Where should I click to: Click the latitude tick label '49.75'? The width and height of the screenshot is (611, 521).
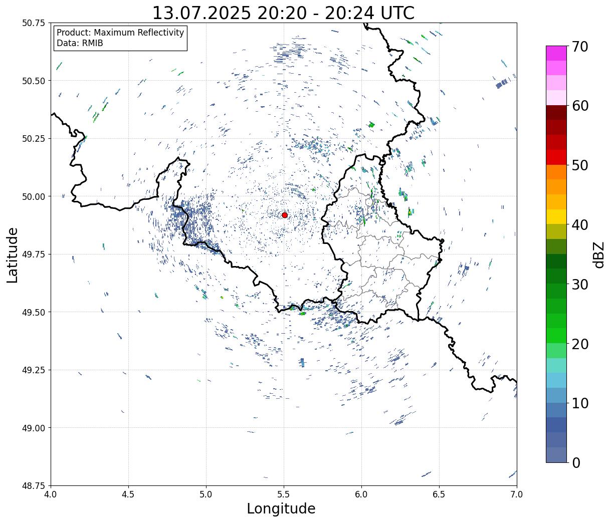(34, 254)
